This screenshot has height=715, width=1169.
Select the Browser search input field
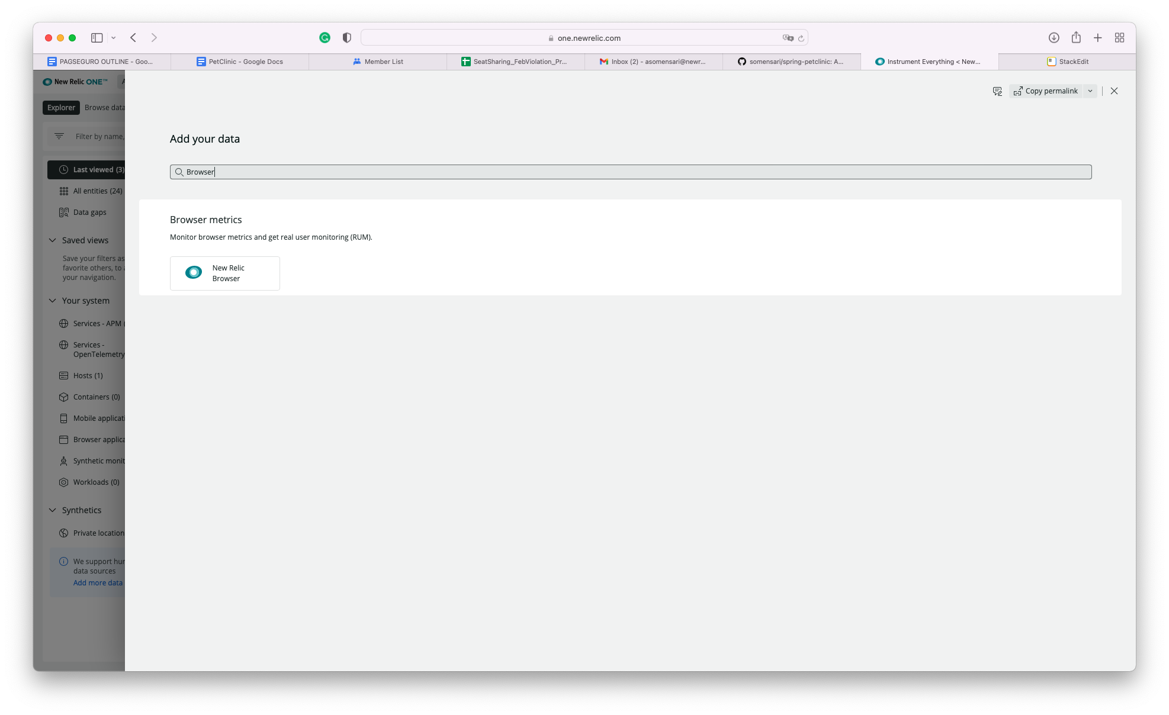point(631,172)
